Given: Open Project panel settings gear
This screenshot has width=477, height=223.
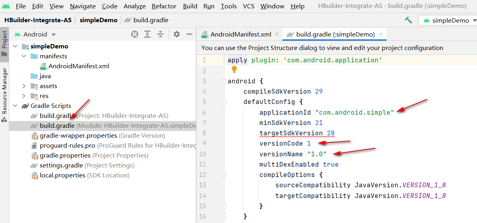Looking at the screenshot, I should pyautogui.click(x=177, y=35).
